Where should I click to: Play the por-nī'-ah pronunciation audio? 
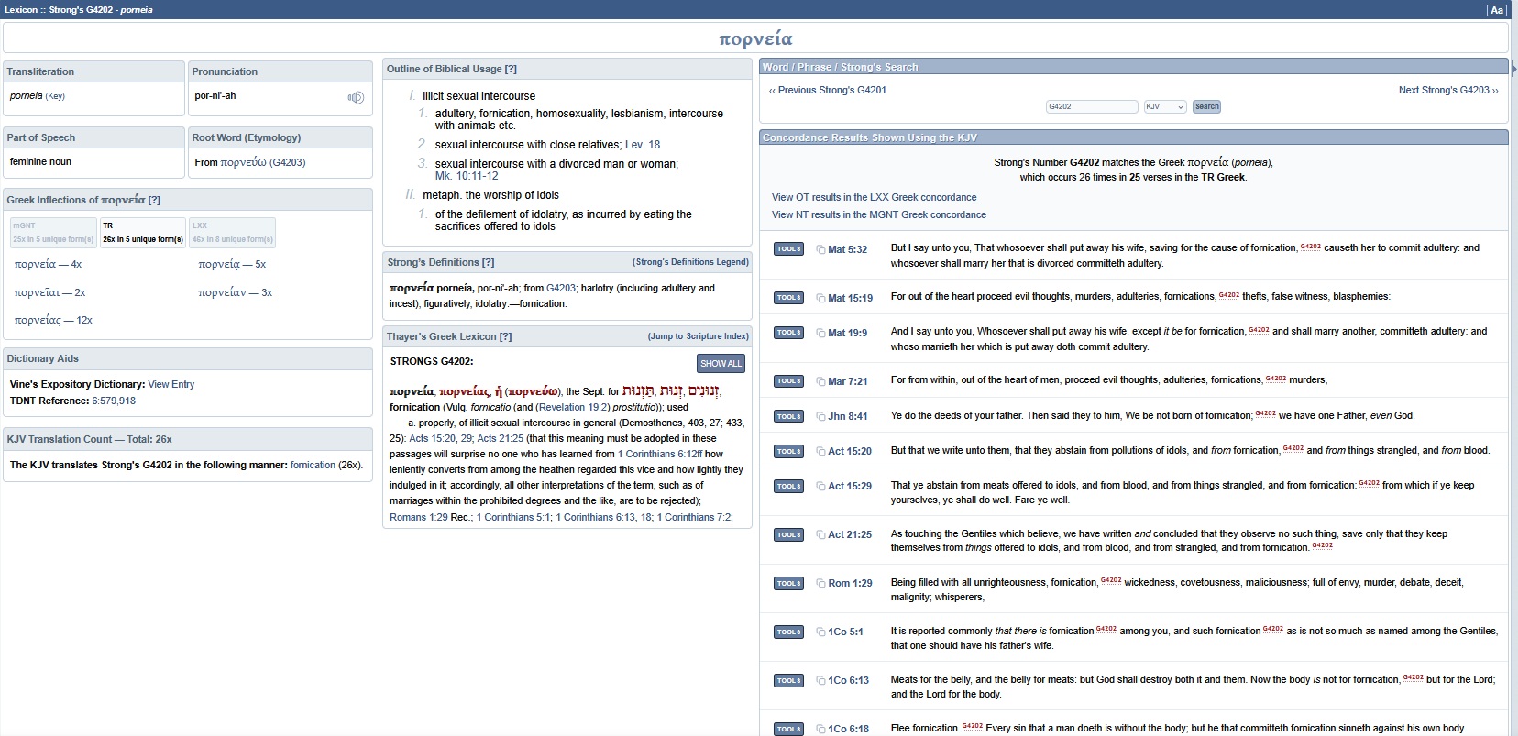(356, 97)
